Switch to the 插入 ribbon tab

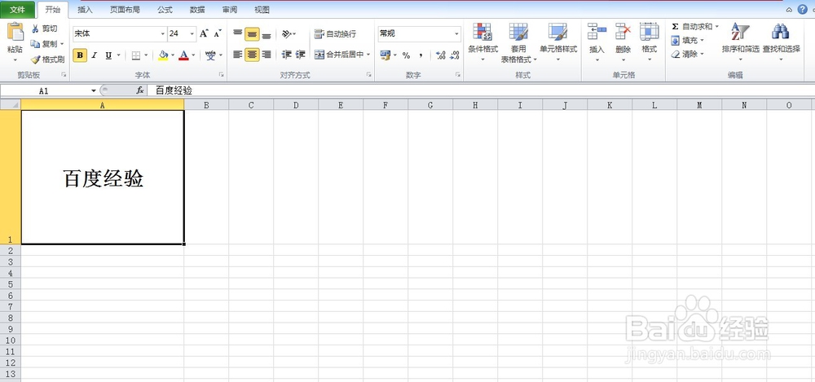tap(85, 9)
